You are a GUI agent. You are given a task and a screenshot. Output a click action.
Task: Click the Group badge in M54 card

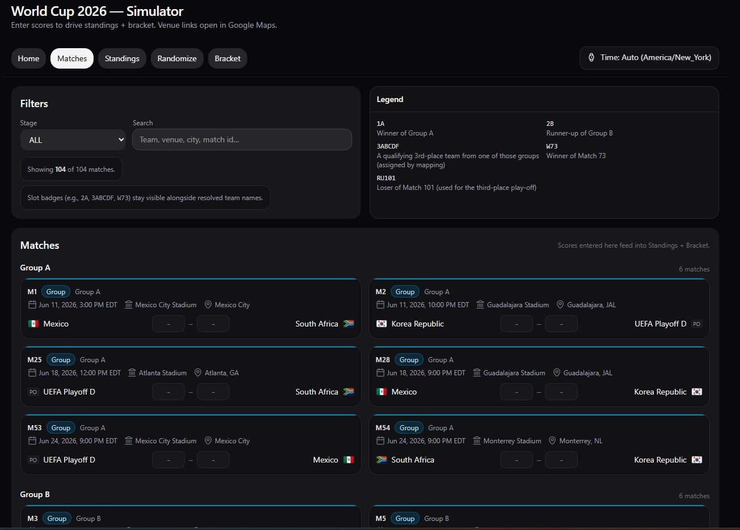(409, 428)
